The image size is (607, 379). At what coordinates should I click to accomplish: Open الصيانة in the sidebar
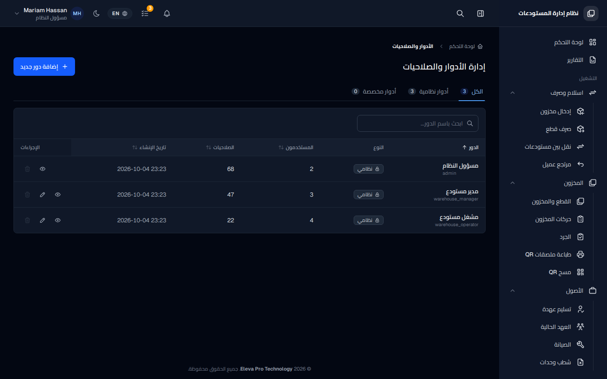point(547,344)
